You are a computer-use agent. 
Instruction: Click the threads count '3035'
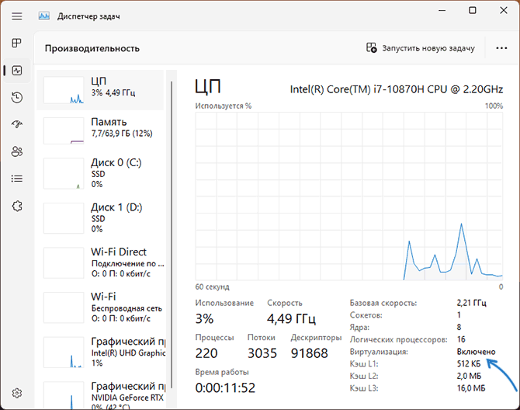pos(262,353)
